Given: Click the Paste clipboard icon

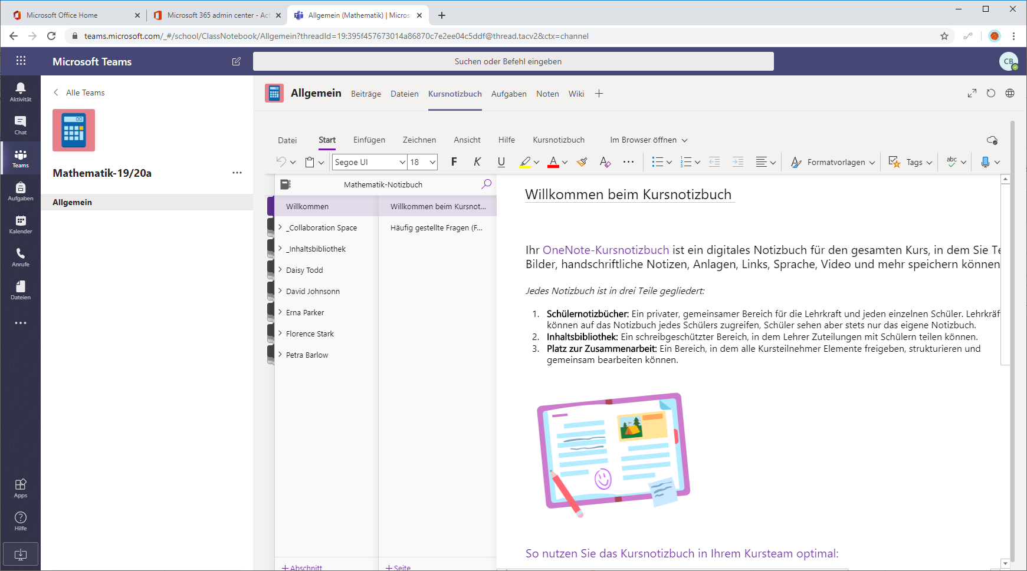Looking at the screenshot, I should (x=310, y=162).
